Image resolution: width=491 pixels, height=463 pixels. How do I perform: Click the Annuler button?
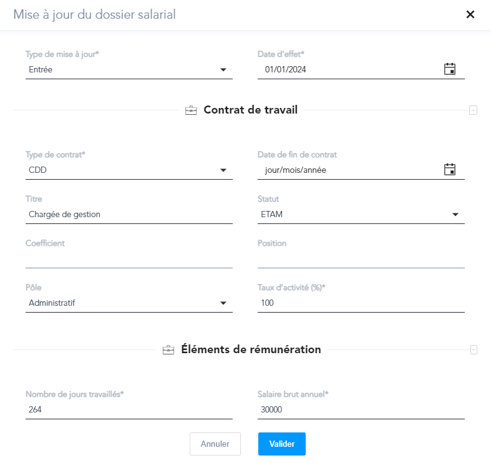215,444
